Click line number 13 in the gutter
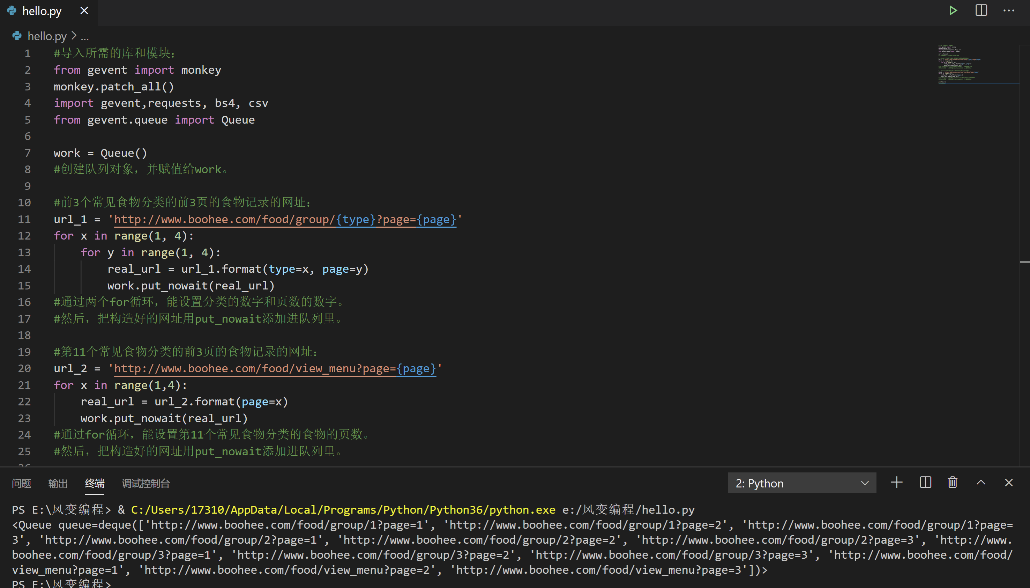1030x588 pixels. click(x=24, y=252)
